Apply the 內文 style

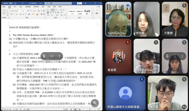[72, 12]
